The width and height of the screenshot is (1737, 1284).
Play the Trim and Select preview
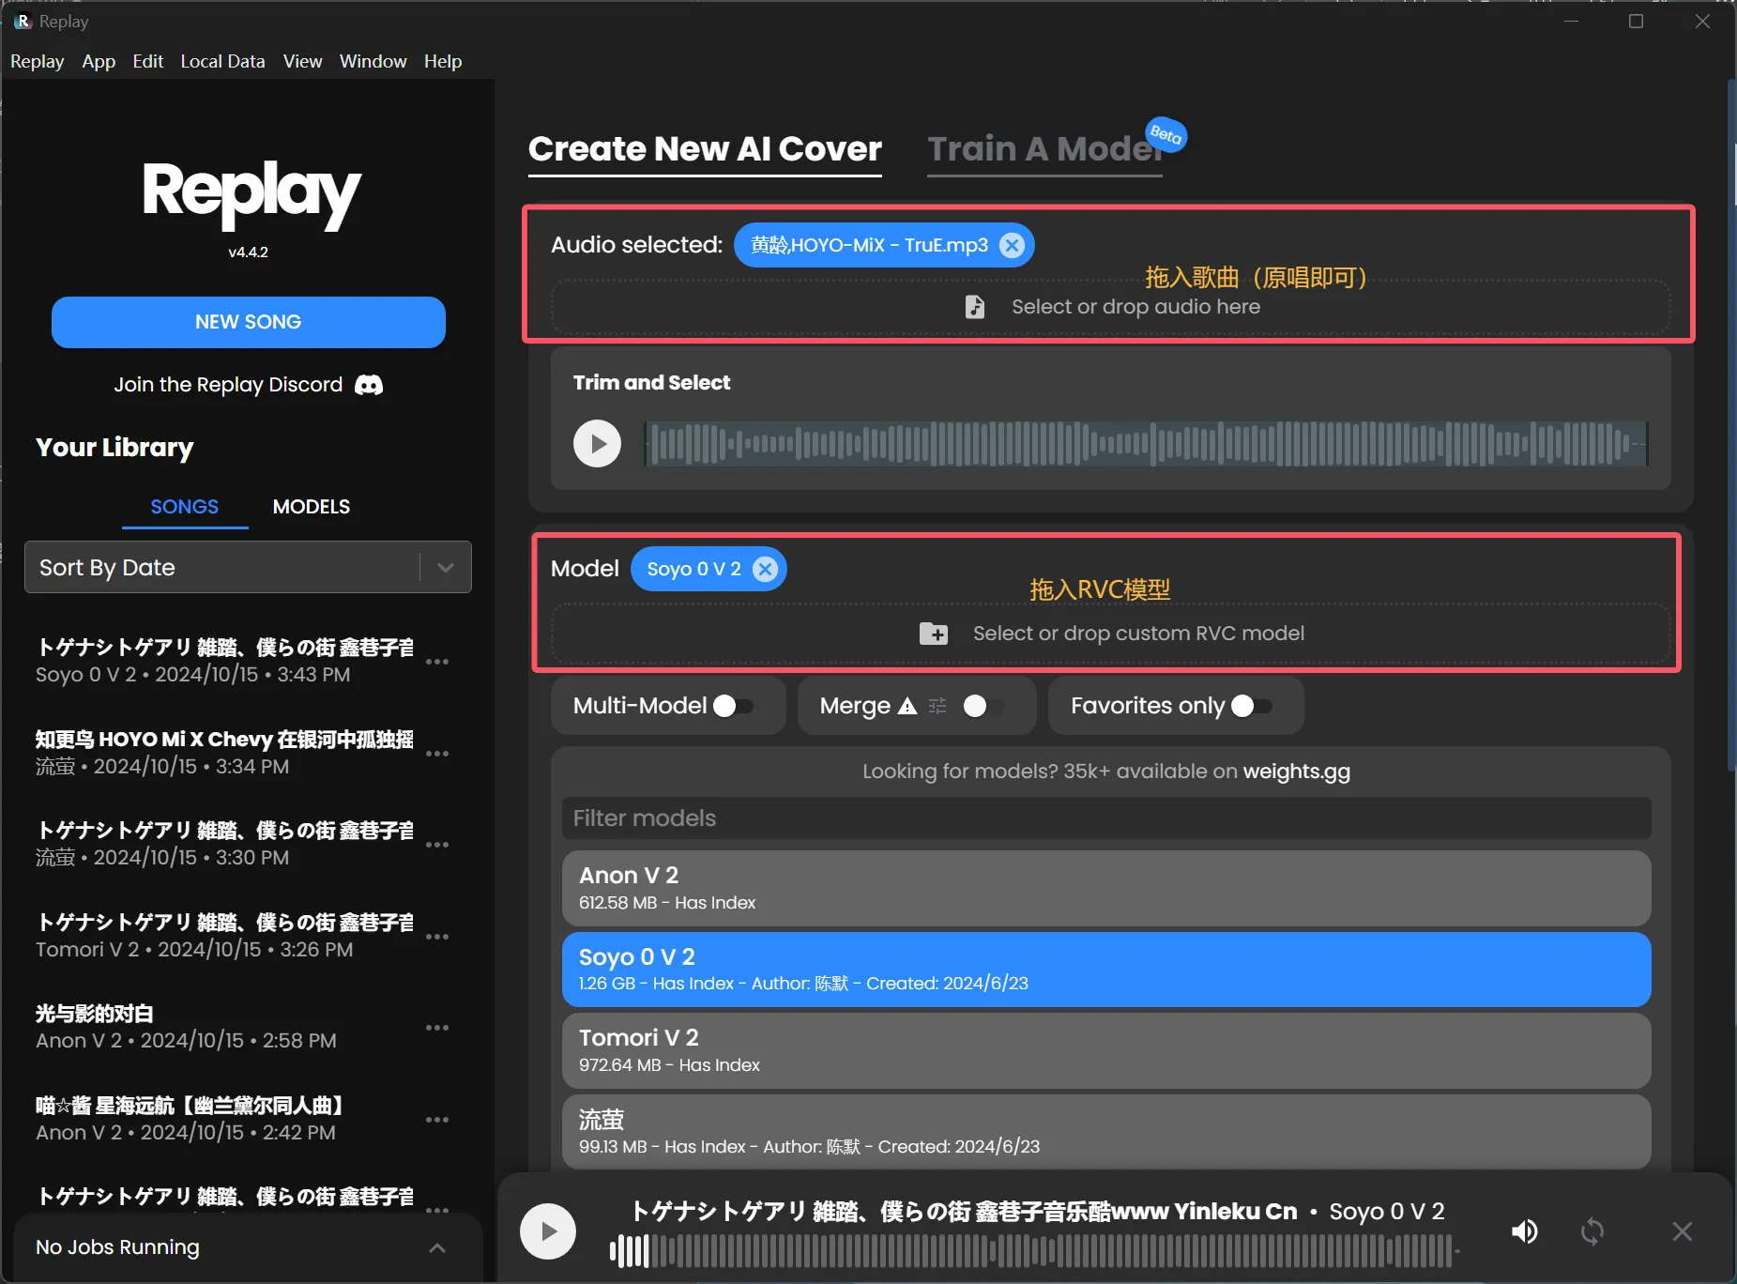click(x=597, y=443)
